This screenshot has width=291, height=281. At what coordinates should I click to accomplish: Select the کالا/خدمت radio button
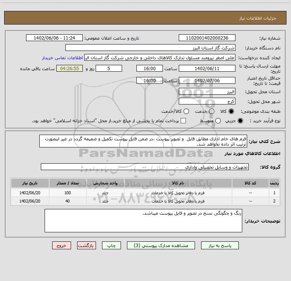pos(186,111)
